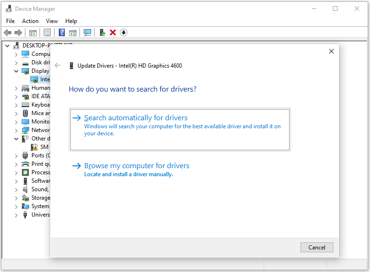
Task: Expand the Sound devices tree node
Action: (16, 189)
